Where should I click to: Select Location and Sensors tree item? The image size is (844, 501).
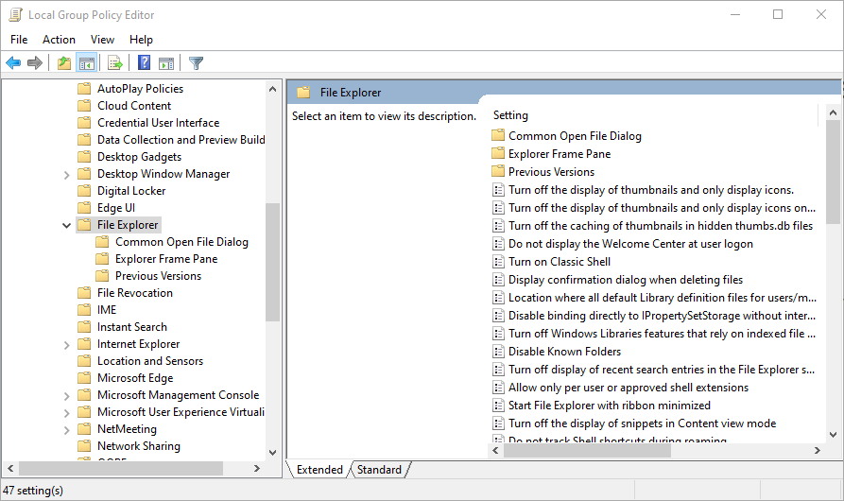tap(150, 361)
